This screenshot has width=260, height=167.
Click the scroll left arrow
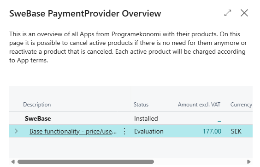click(x=13, y=161)
